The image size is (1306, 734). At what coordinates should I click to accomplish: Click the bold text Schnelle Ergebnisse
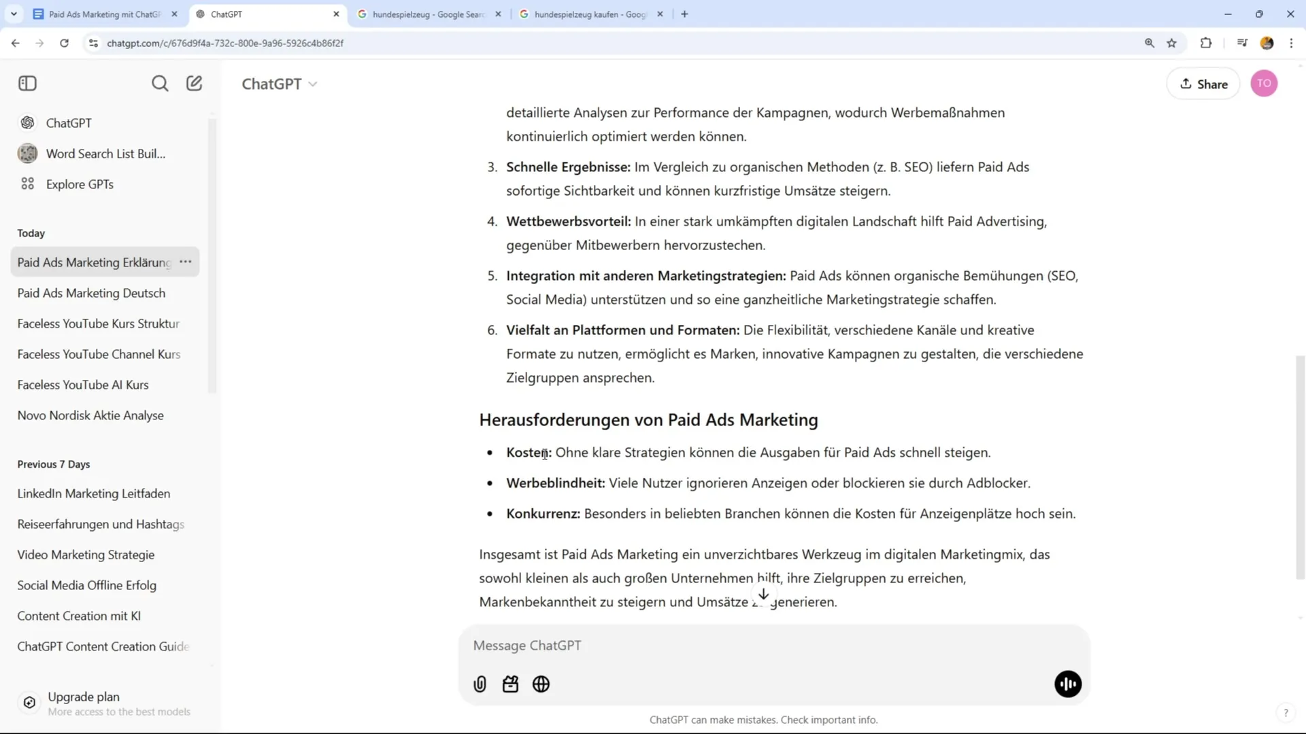568,167
